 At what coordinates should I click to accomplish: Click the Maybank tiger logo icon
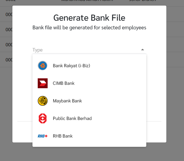43,101
